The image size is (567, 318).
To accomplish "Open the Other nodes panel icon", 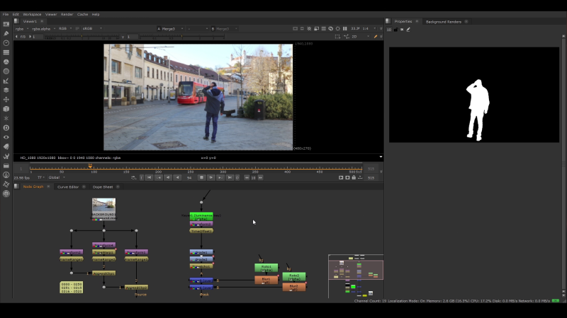I will (x=6, y=165).
